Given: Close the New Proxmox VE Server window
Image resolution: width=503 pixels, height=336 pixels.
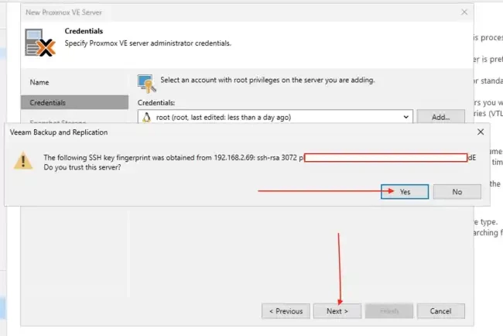Looking at the screenshot, I should [x=464, y=12].
